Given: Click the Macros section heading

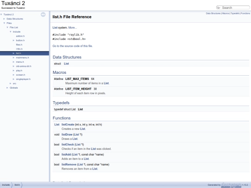Looking at the screenshot, I should [x=59, y=72].
